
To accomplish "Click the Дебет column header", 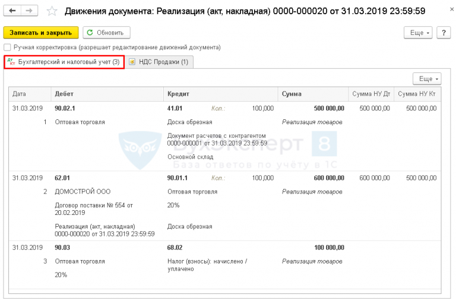I will [x=107, y=94].
